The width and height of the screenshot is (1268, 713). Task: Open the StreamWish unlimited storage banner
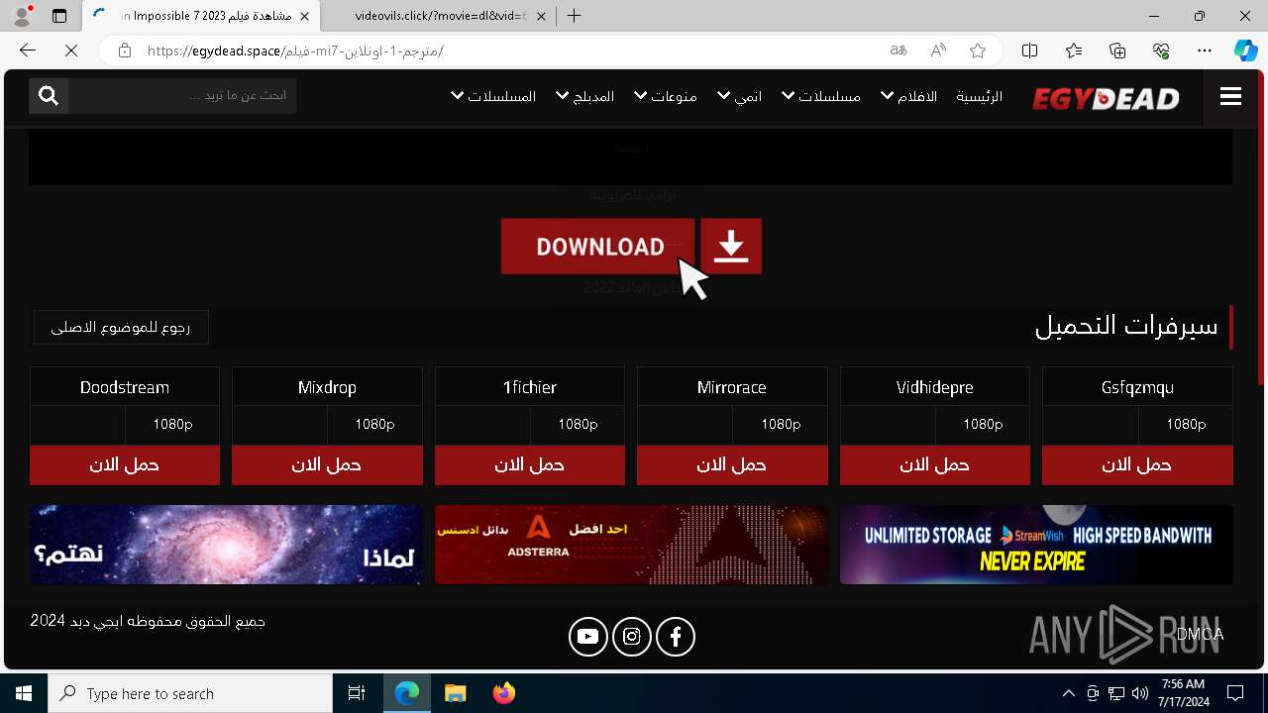coord(1036,545)
